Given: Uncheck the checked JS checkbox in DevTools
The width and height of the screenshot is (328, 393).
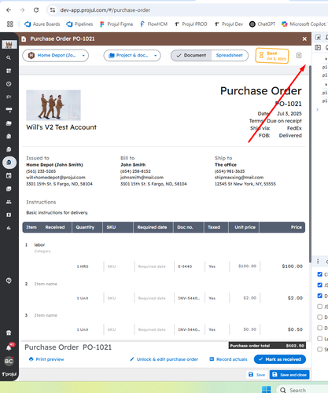Looking at the screenshot, I should pos(319,285).
